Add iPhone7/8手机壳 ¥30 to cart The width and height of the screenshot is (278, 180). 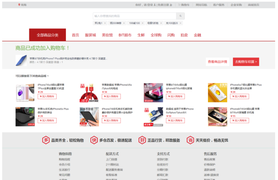(x=111, y=121)
